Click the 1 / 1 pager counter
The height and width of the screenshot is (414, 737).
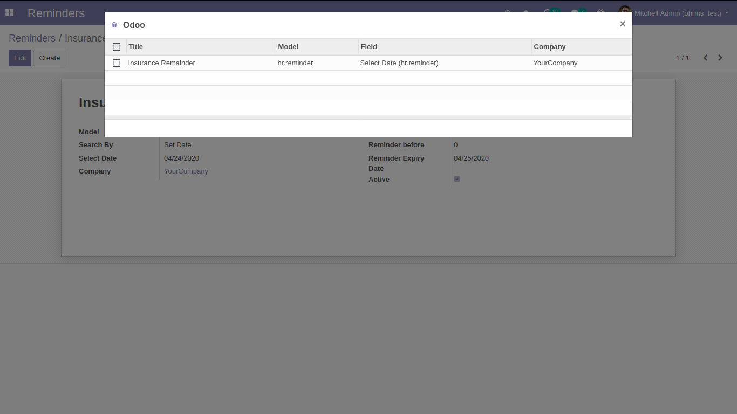point(683,58)
